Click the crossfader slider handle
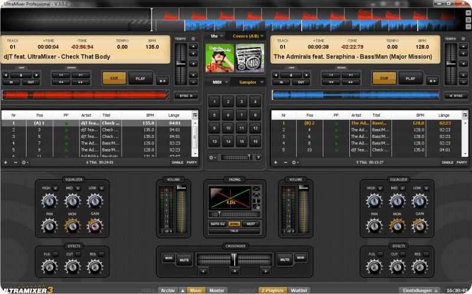This screenshot has height=294, width=472. [234, 258]
